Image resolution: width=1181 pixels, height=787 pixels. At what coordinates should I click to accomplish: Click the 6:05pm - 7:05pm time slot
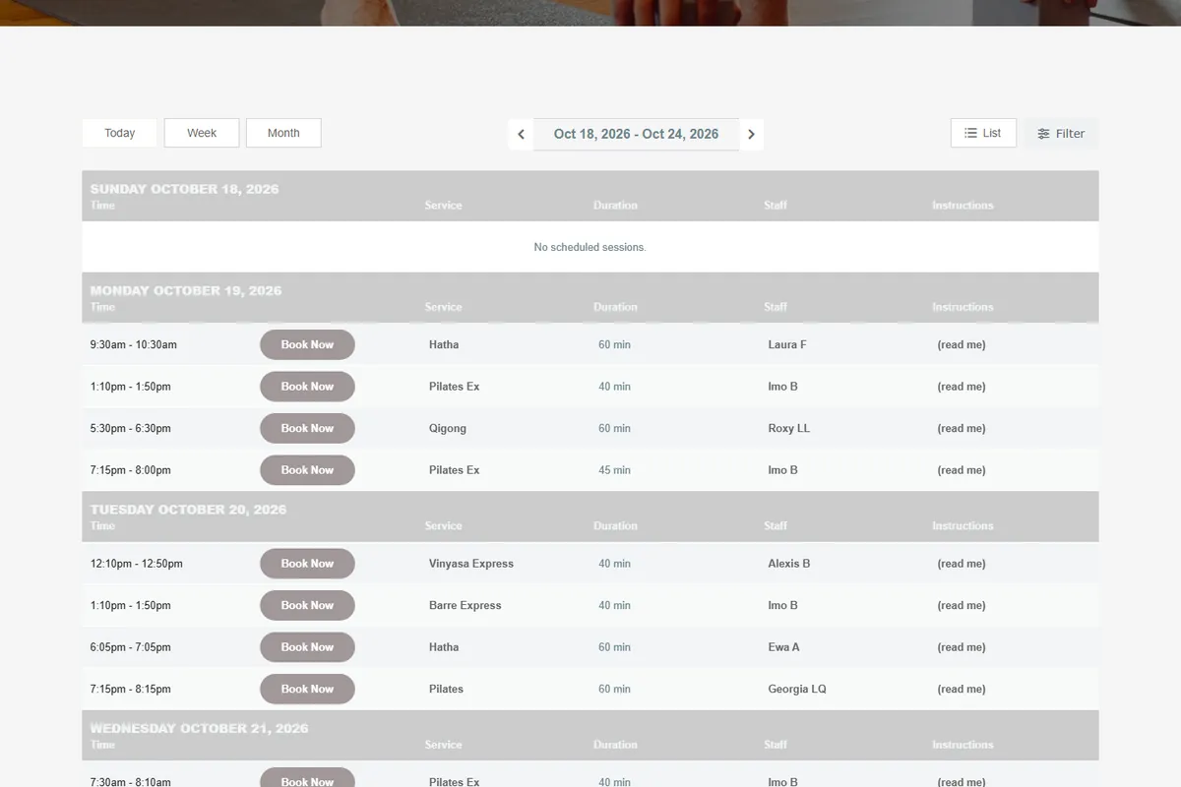[x=130, y=647]
